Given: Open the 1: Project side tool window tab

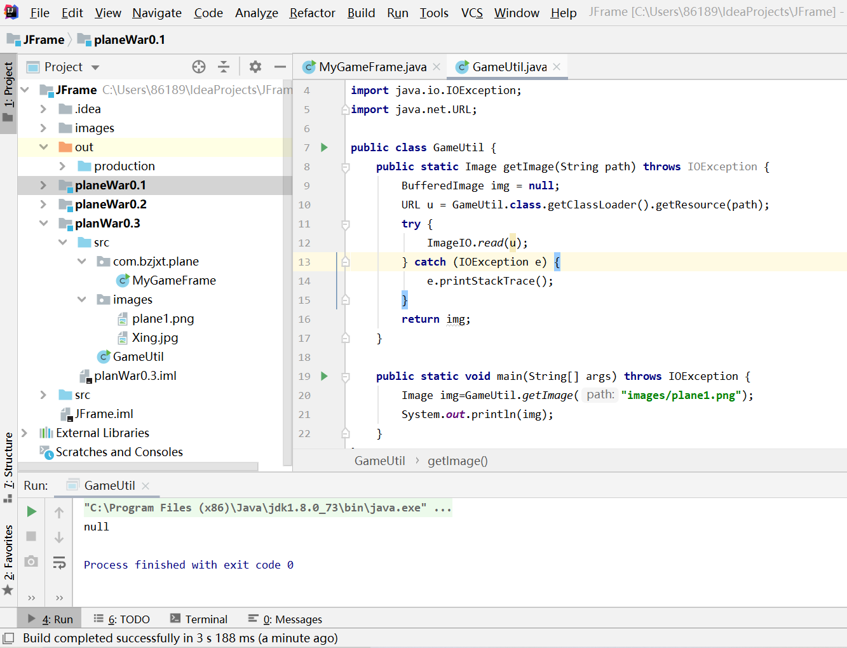Looking at the screenshot, I should pyautogui.click(x=8, y=92).
